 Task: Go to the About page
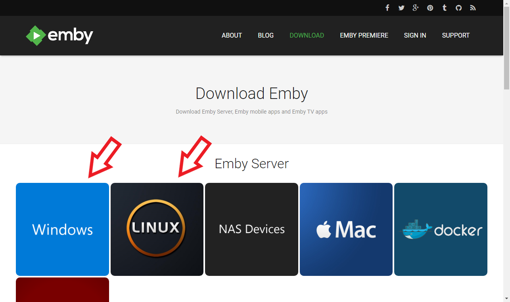click(232, 35)
